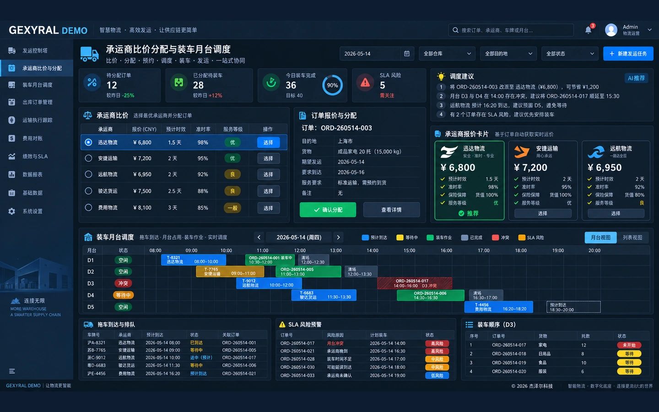This screenshot has height=412, width=659.
Task: Click the search magnifier icon
Action: pos(455,30)
